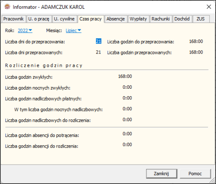
Task: Open the ZUS tab
Action: click(x=201, y=19)
